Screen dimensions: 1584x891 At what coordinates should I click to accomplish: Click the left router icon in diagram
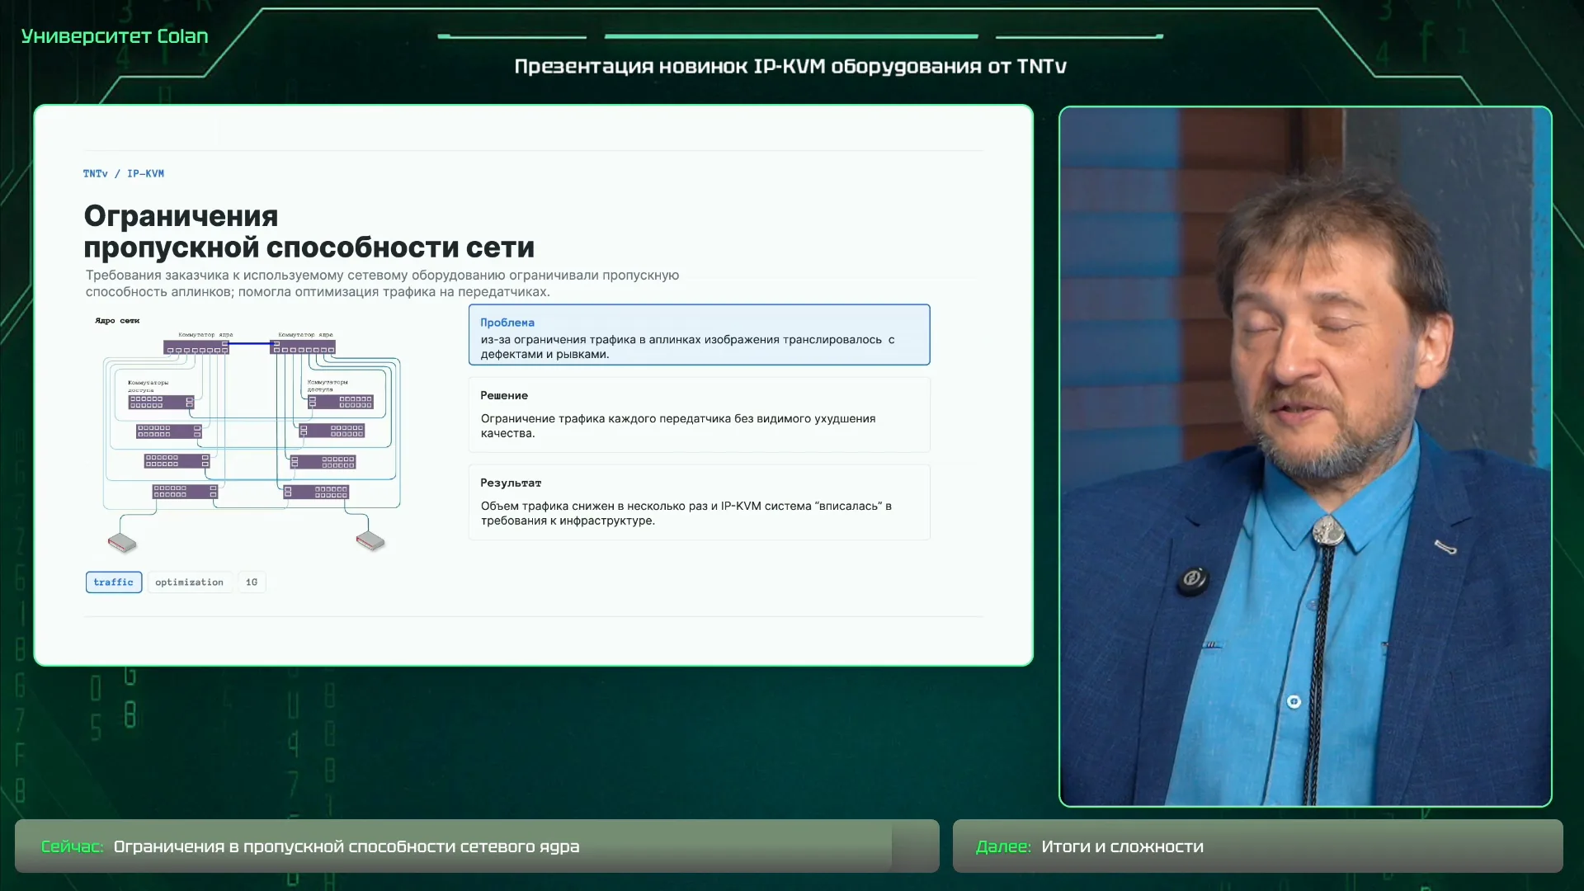[122, 542]
